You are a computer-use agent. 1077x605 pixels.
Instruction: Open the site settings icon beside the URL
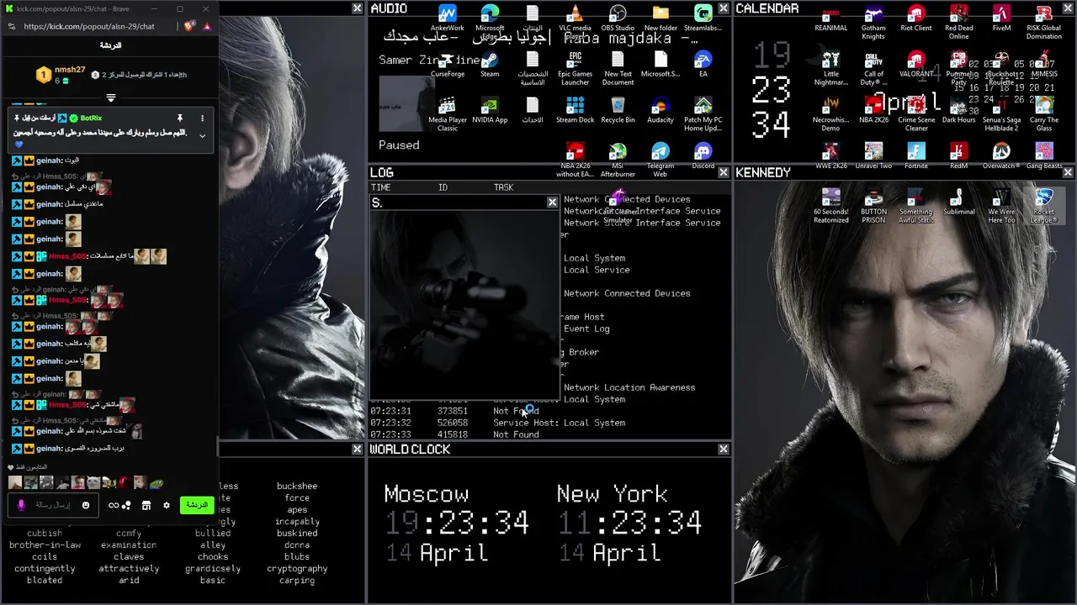tap(11, 26)
